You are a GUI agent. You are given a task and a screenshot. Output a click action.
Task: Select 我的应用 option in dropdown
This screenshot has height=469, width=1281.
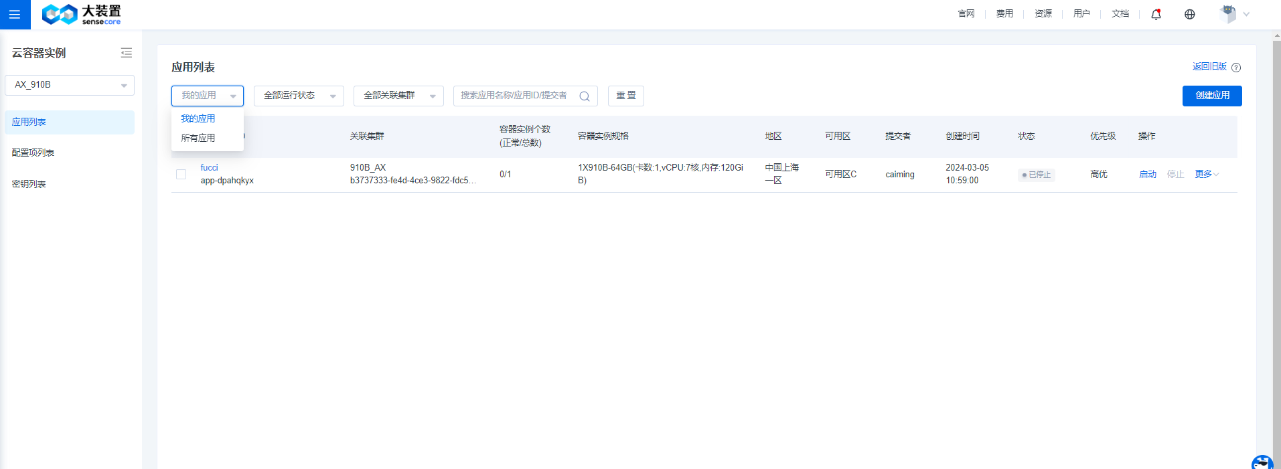198,118
